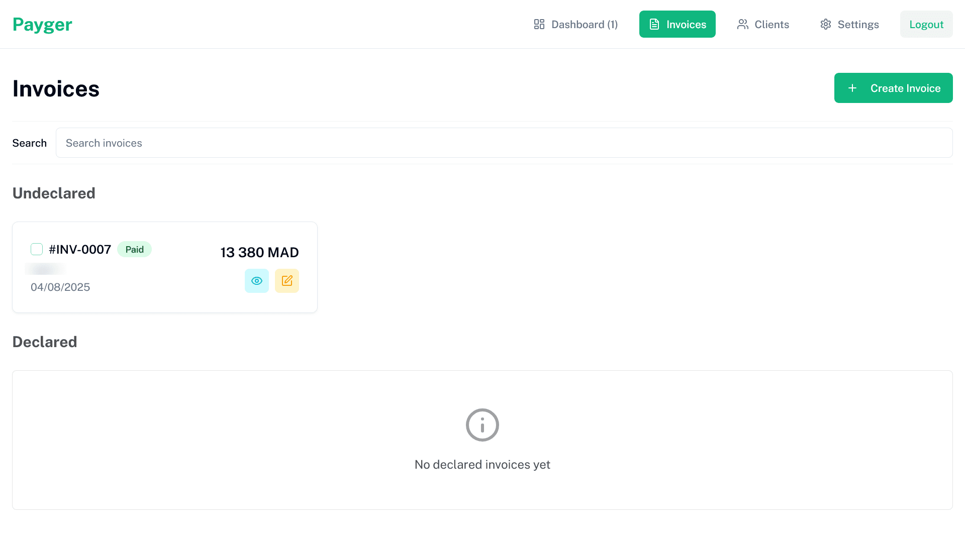Select the invoice card dated 04/08/2025

pos(60,287)
